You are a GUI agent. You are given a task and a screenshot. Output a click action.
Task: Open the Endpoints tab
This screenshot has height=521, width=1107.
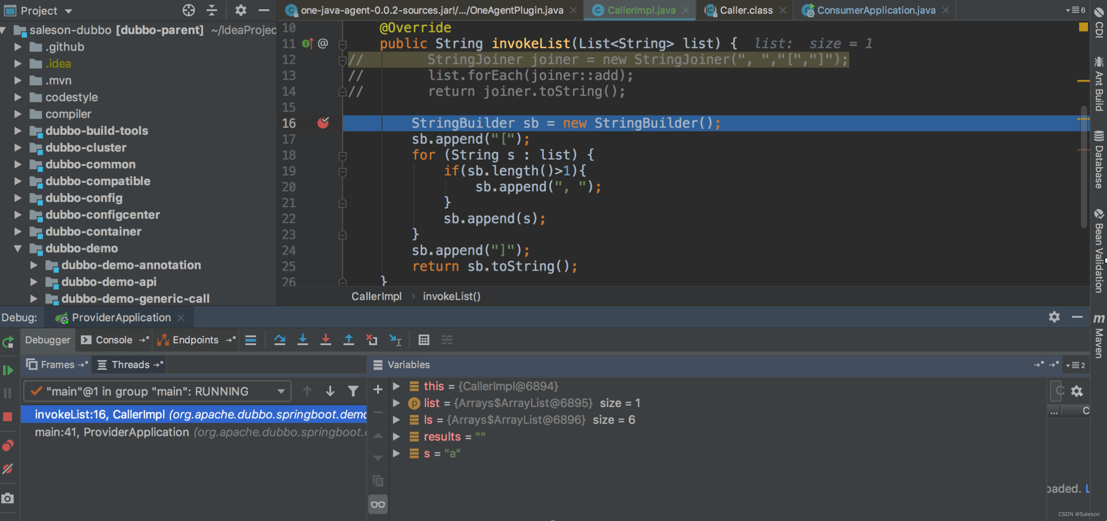(x=195, y=340)
